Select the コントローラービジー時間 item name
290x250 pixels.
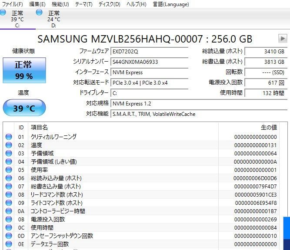tap(58, 211)
